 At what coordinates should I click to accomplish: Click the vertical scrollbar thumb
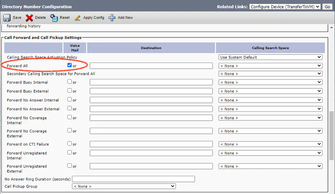coord(331,135)
